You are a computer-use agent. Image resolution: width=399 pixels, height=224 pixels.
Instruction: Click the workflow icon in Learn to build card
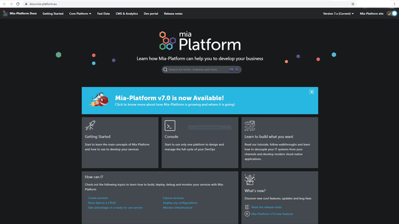(249, 126)
